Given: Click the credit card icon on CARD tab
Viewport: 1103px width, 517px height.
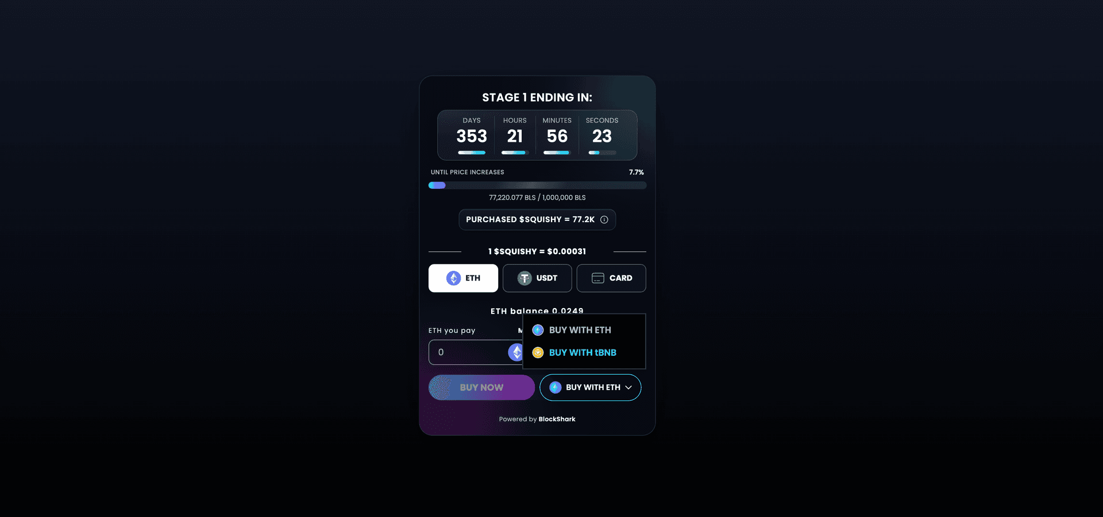Looking at the screenshot, I should pyautogui.click(x=598, y=278).
